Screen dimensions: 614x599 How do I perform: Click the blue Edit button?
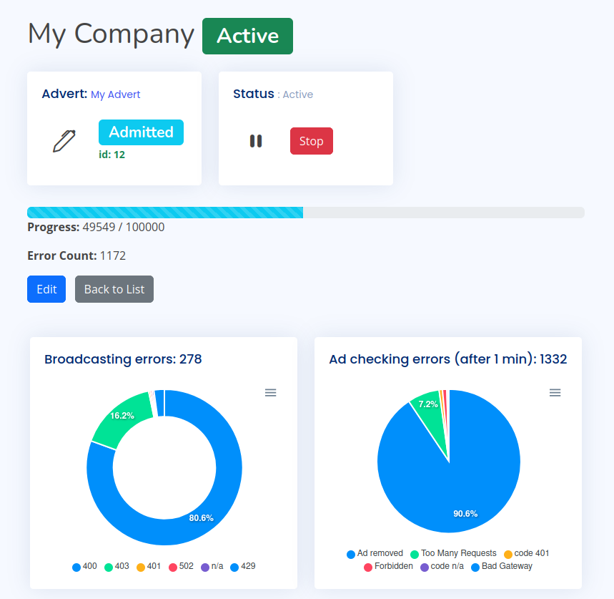(46, 289)
